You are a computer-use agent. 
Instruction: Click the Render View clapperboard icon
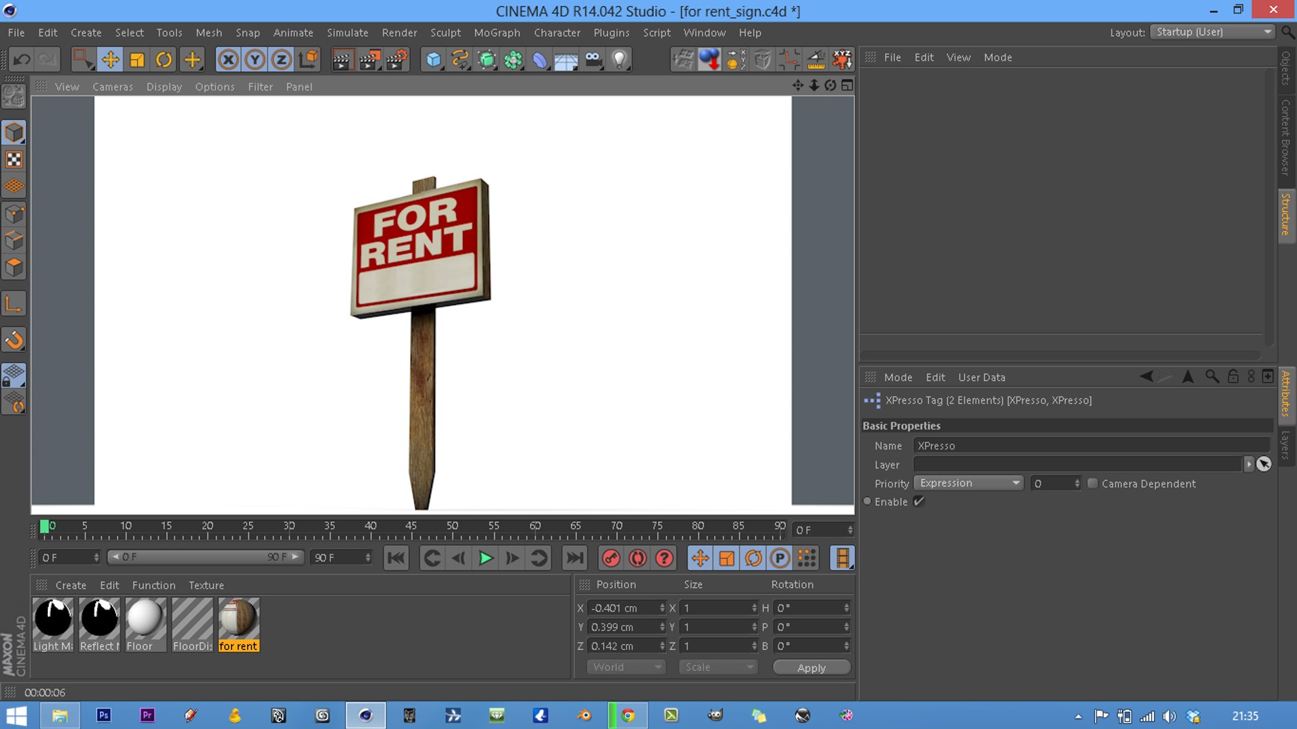point(342,59)
